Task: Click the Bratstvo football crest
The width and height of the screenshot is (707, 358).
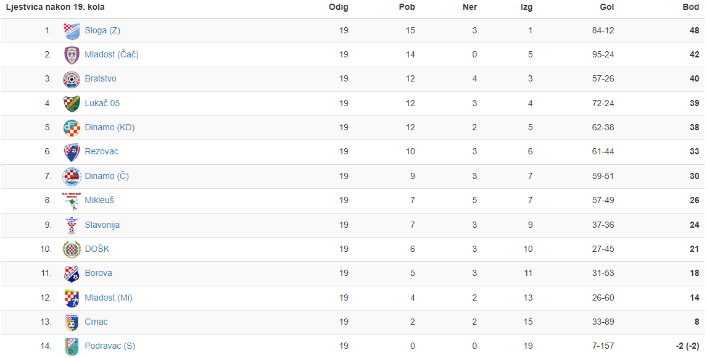Action: tap(72, 79)
